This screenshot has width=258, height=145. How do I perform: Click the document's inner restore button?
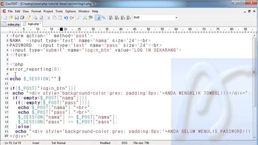coord(249,11)
